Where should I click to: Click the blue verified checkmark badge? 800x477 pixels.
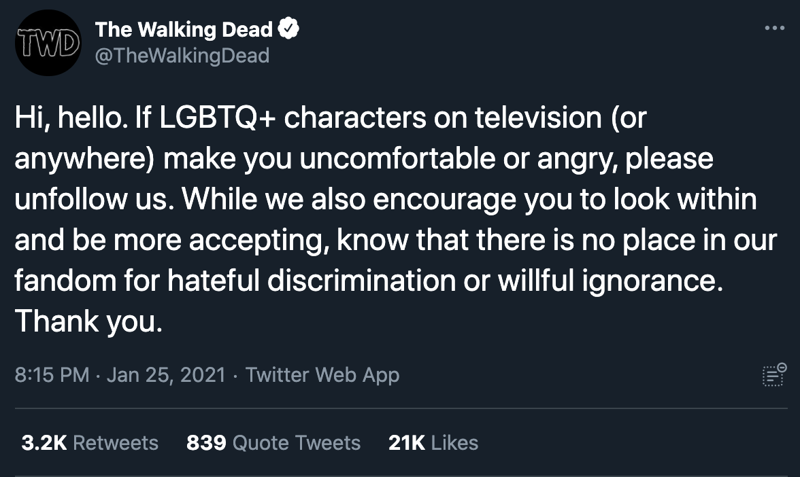(289, 30)
